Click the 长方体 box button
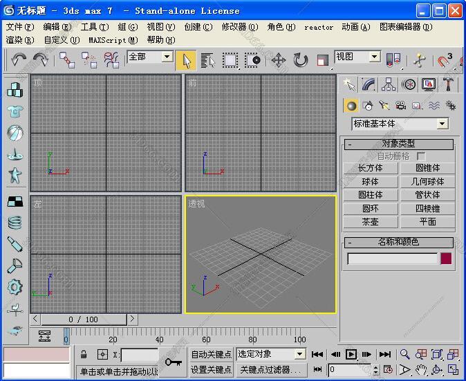The width and height of the screenshot is (466, 381). pyautogui.click(x=371, y=168)
